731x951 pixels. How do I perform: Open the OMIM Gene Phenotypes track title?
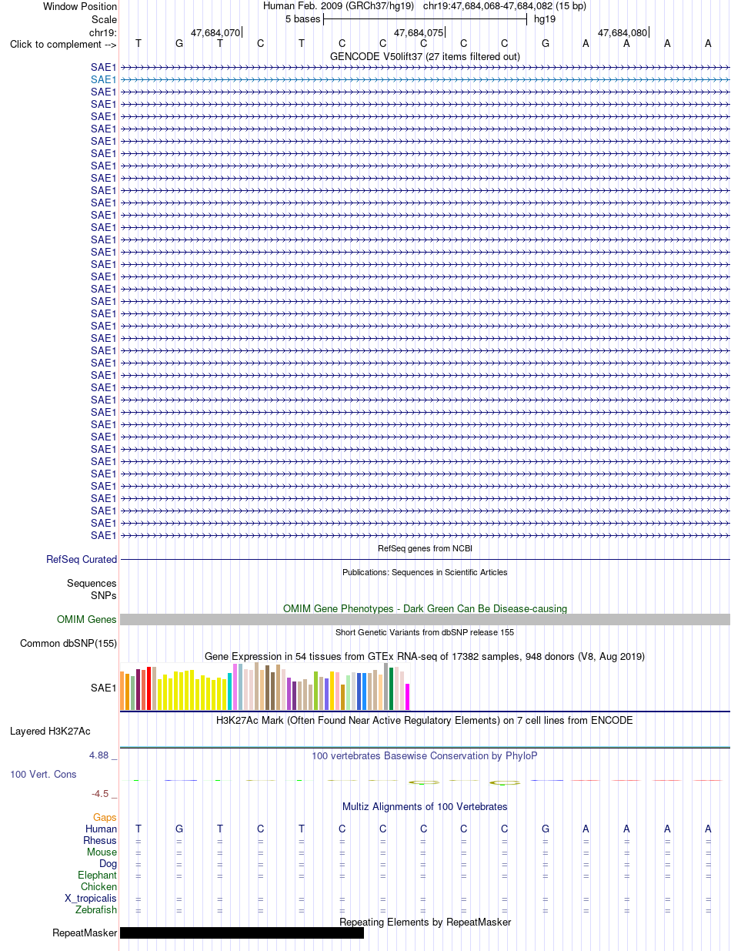pos(425,608)
